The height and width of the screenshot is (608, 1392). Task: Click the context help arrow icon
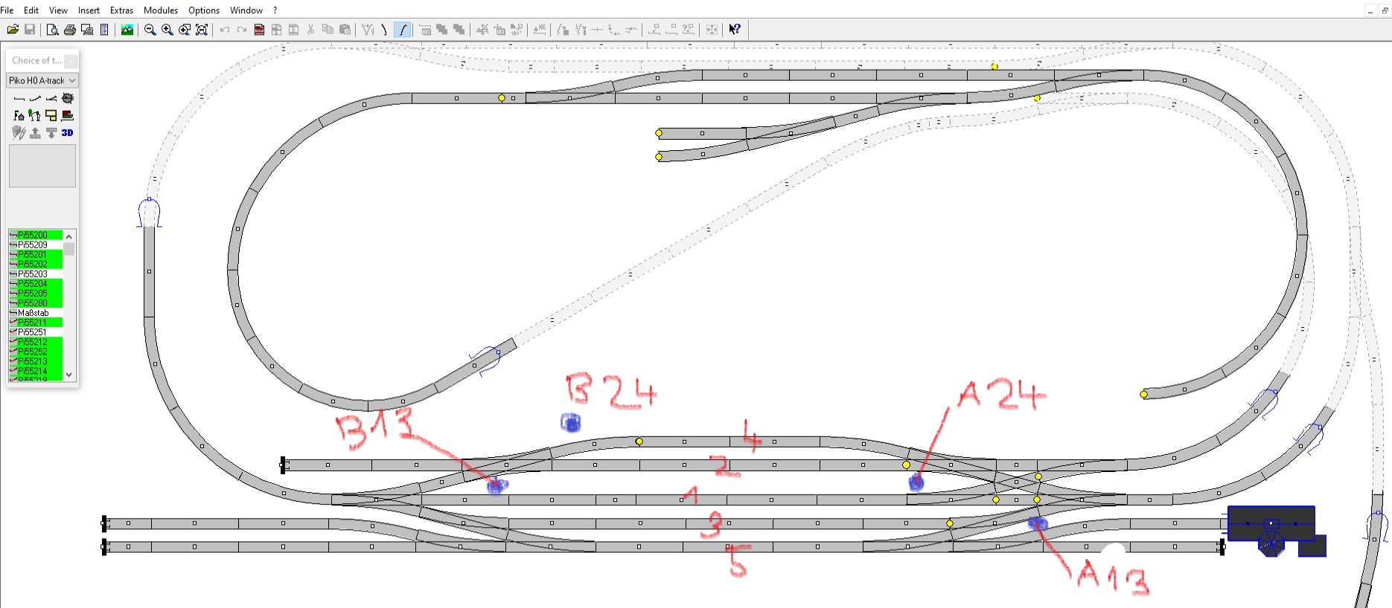point(735,30)
